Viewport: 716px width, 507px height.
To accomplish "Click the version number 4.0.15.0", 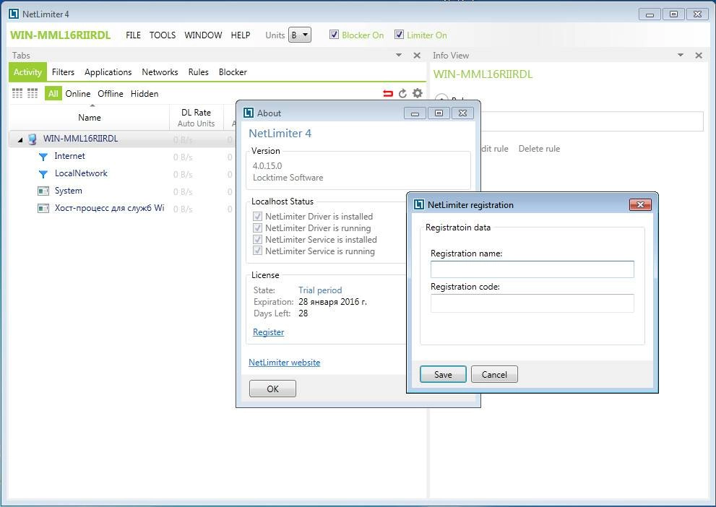I will pyautogui.click(x=267, y=165).
